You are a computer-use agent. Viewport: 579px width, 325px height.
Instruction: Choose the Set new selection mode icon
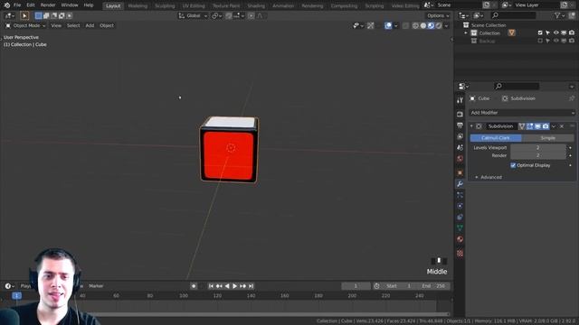[38, 16]
